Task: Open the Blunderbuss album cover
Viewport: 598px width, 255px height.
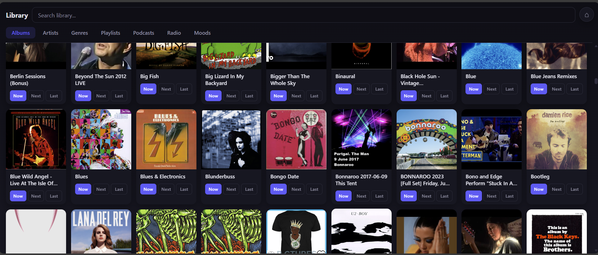Action: [x=231, y=139]
